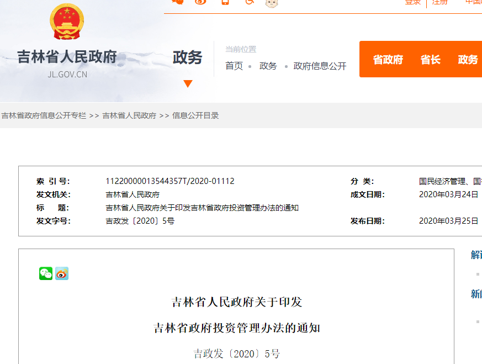Open the senior citizen mode icon
The image size is (482, 364).
(270, 3)
